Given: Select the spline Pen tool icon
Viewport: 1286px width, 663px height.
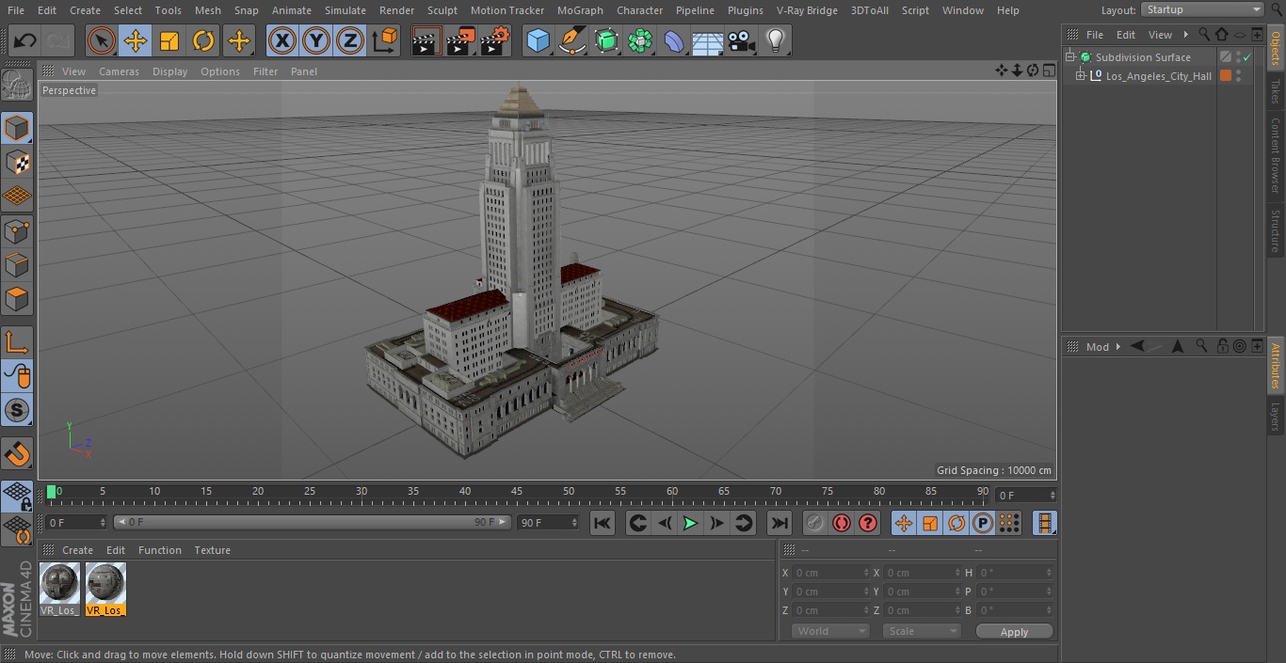Looking at the screenshot, I should pos(572,40).
